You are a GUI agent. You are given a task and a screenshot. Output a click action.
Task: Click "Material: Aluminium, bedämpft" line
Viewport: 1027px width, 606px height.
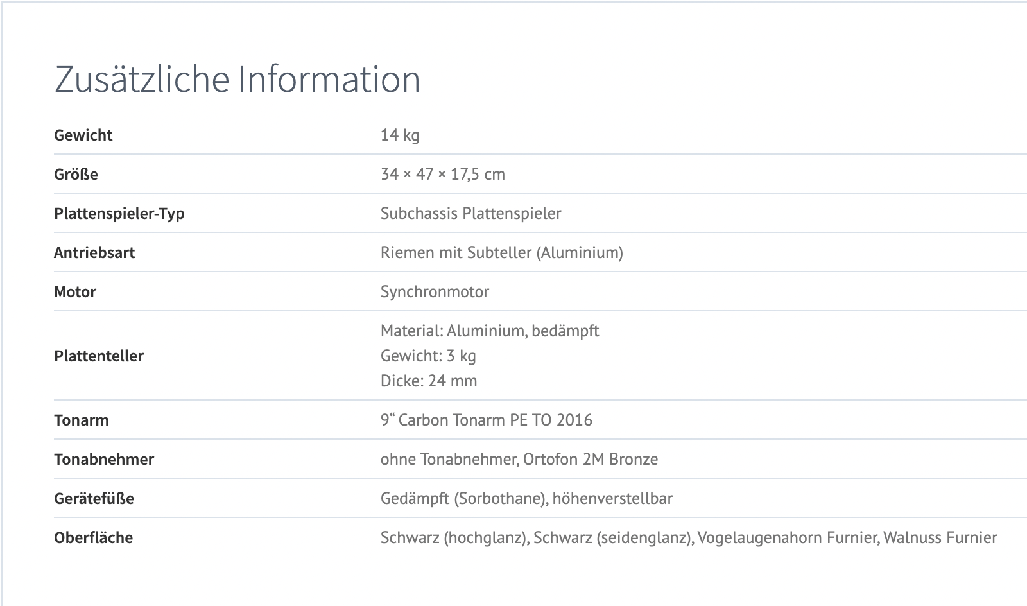tap(489, 331)
